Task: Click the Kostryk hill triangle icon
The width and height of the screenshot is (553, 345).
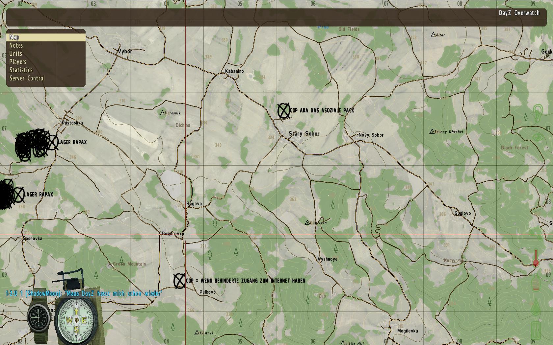Action: (197, 333)
